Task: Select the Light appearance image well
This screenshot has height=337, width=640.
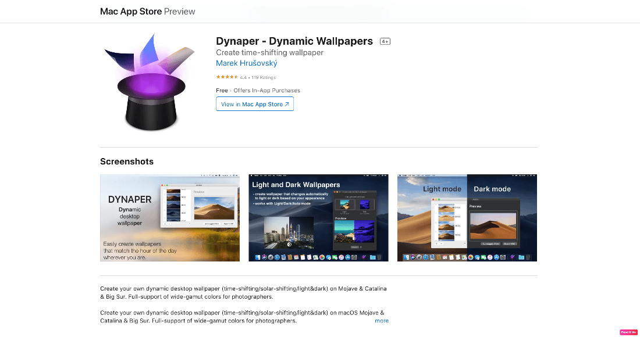Action: click(345, 203)
